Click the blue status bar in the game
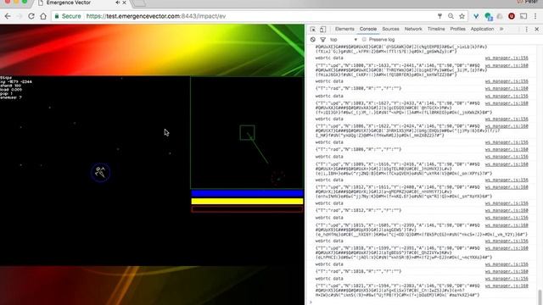The image size is (543, 305). pos(247,193)
